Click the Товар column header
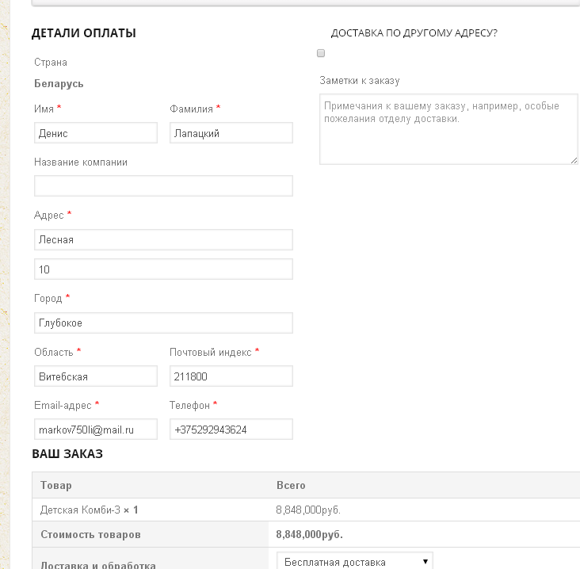 55,485
